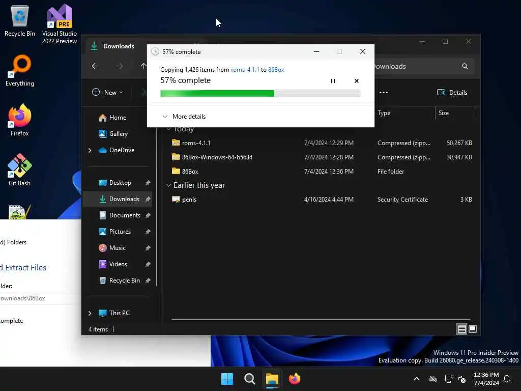Click the network tray icon
This screenshot has height=391, width=521.
click(449, 379)
